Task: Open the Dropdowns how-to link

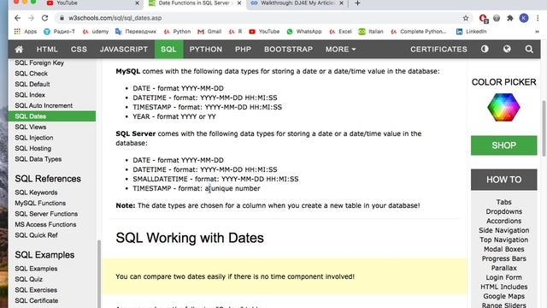Action: click(x=503, y=211)
